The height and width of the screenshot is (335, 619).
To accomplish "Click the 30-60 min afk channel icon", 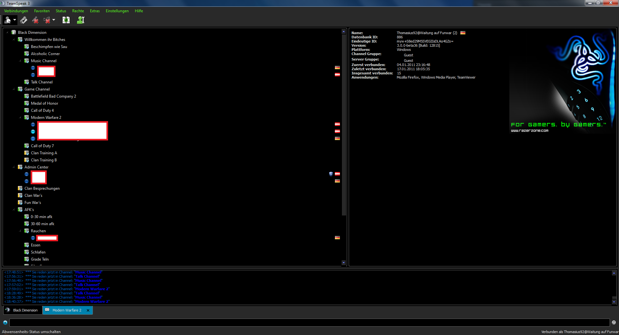I will pyautogui.click(x=26, y=224).
